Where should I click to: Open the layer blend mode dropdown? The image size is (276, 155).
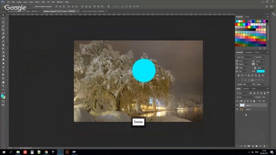pyautogui.click(x=245, y=97)
